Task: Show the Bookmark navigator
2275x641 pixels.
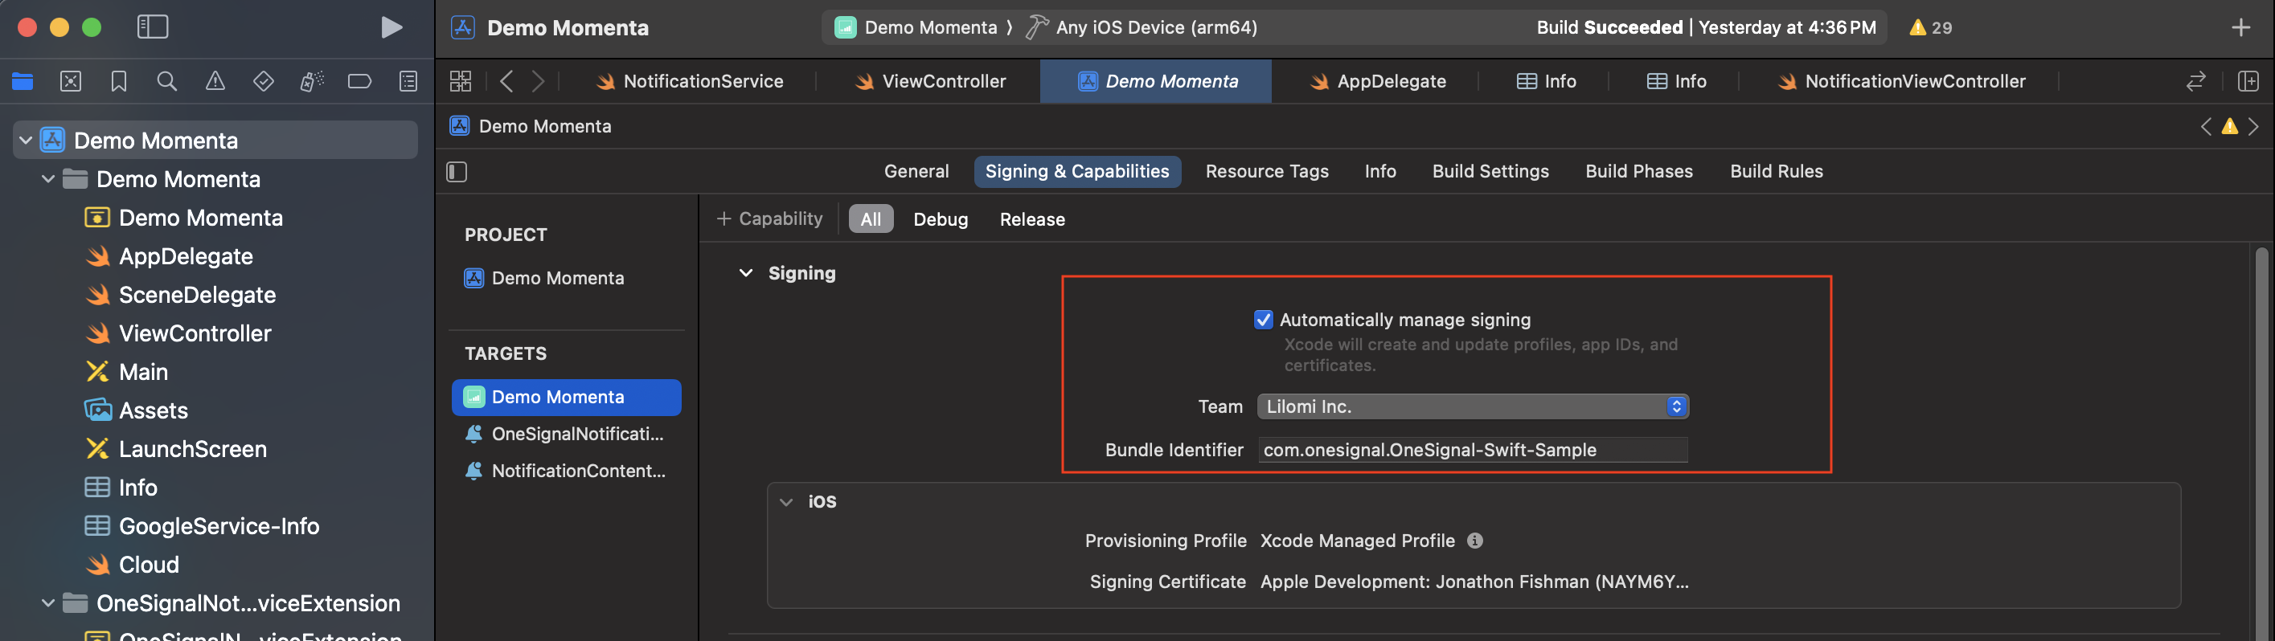Action: click(118, 81)
